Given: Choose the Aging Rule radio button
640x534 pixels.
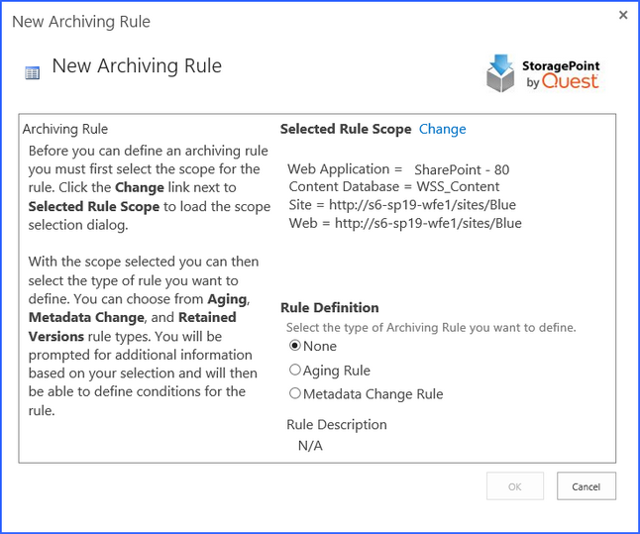Looking at the screenshot, I should pos(294,370).
